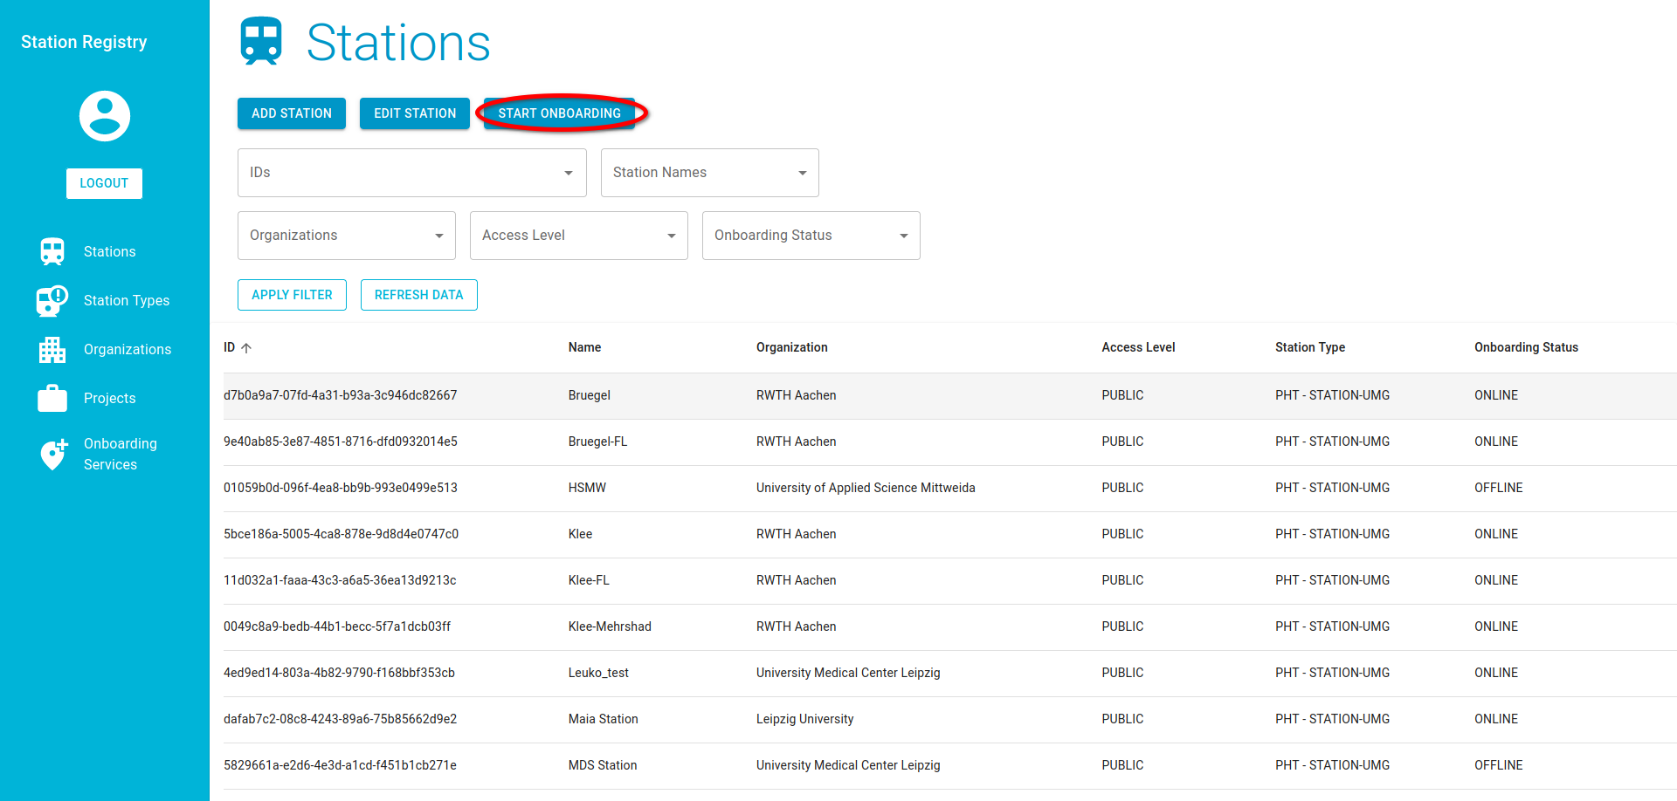This screenshot has height=801, width=1677.
Task: Click ID d7b0a9a7-07fd-4a31-b93a-3c946dc82667
Action: (341, 395)
